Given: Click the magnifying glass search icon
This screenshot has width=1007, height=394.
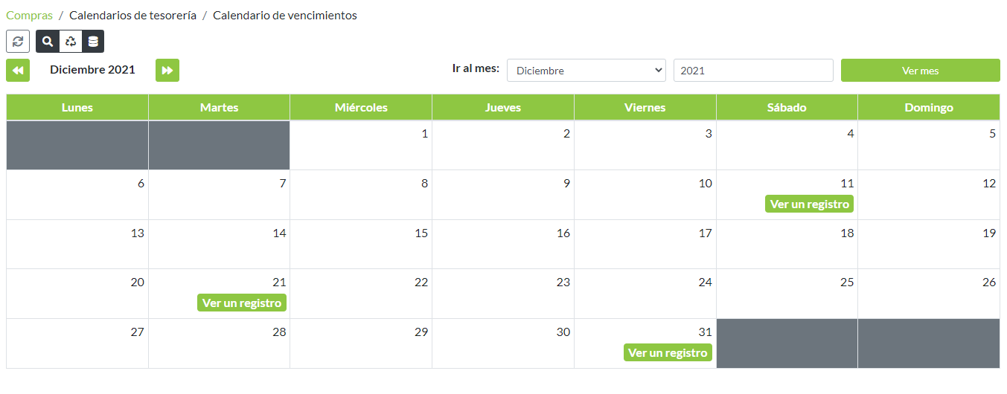Looking at the screenshot, I should pos(48,42).
